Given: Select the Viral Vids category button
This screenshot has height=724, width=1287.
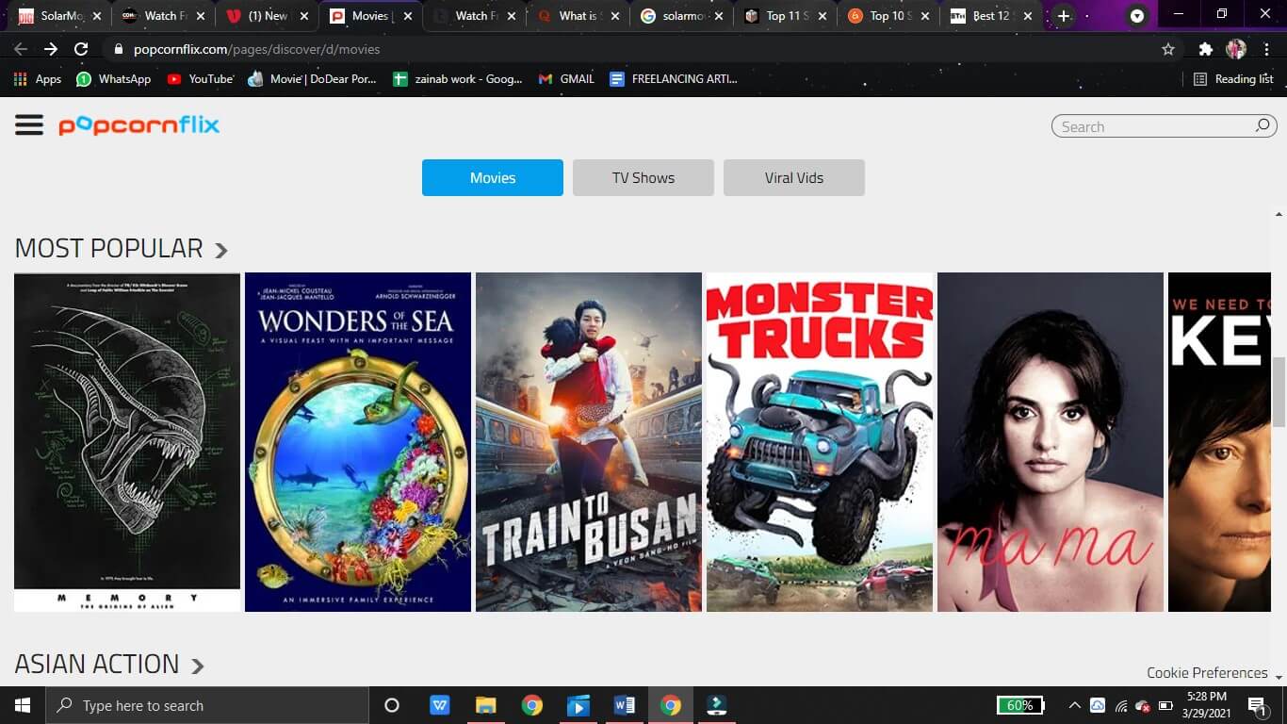Looking at the screenshot, I should (x=794, y=177).
